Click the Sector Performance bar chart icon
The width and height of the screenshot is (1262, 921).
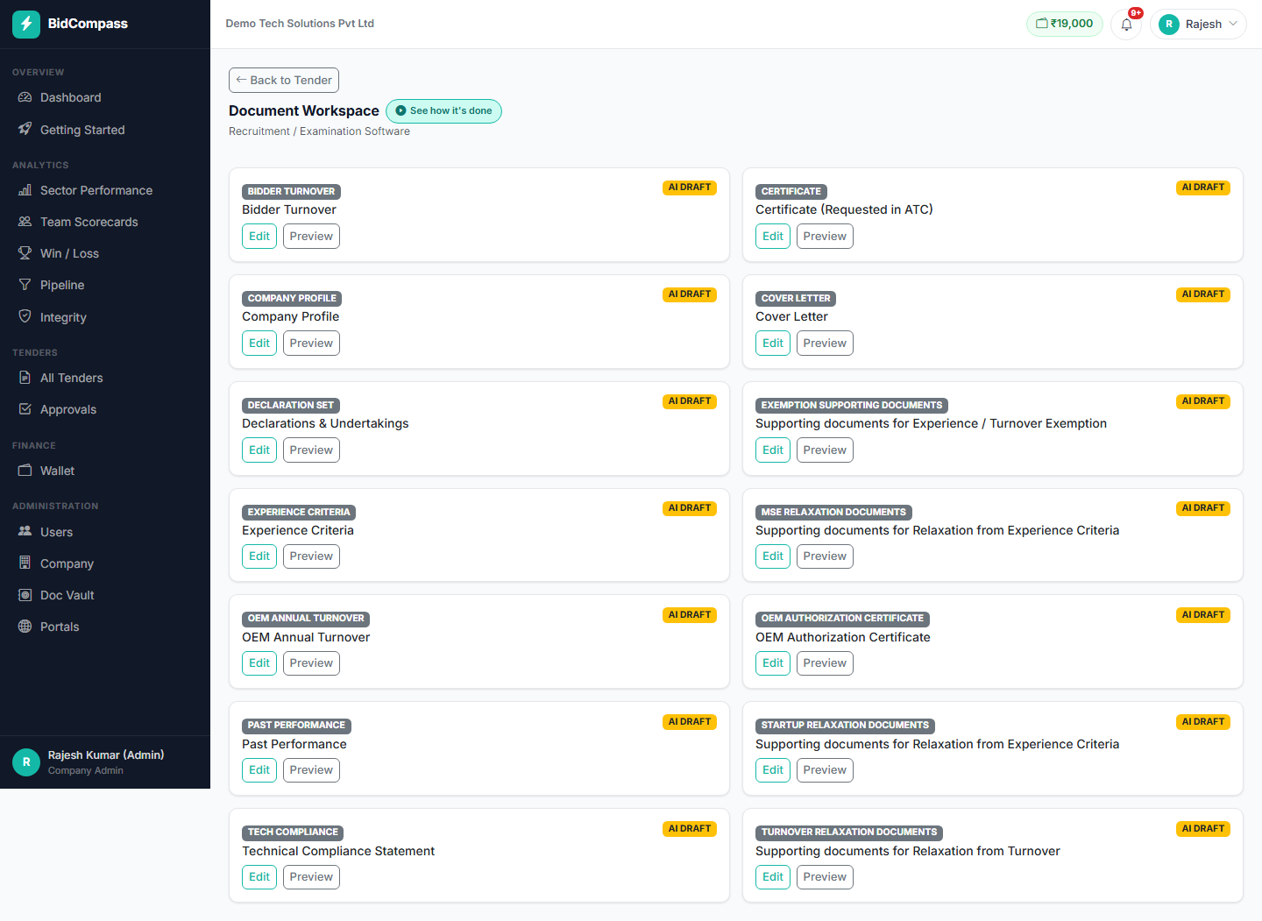(25, 190)
